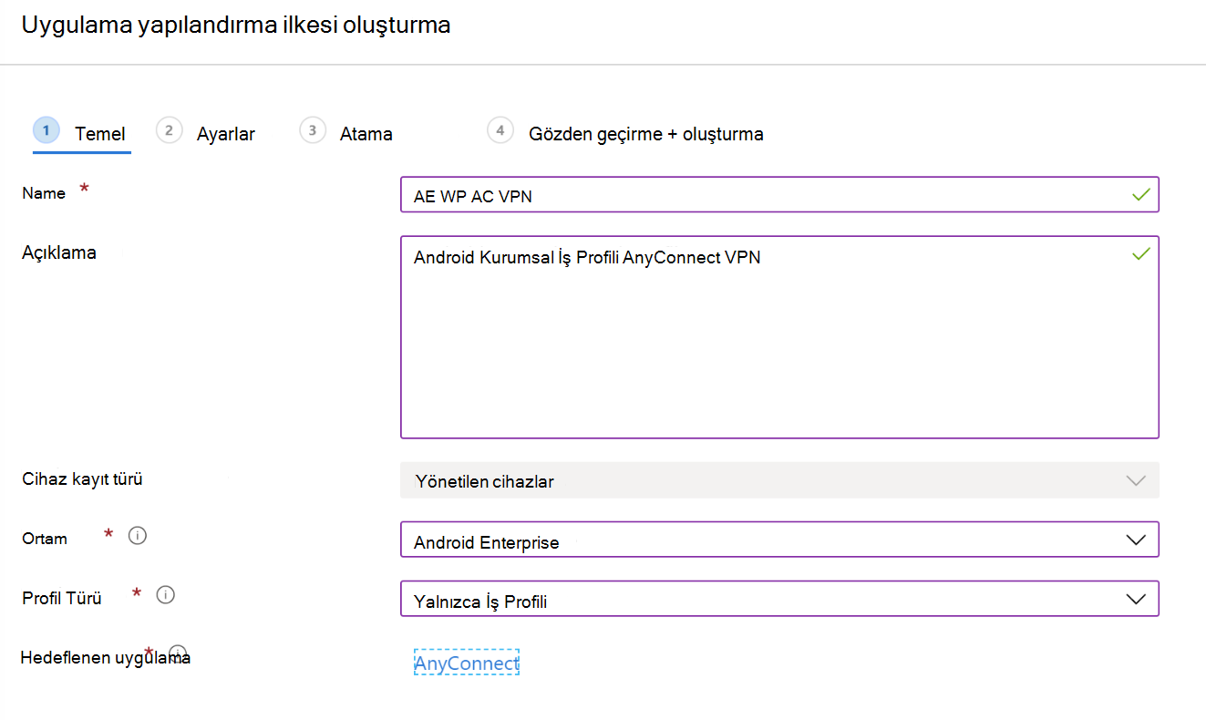Screen dimensions: 1206x720
Task: Click green checkmark in Açıklama box
Action: 1139,254
